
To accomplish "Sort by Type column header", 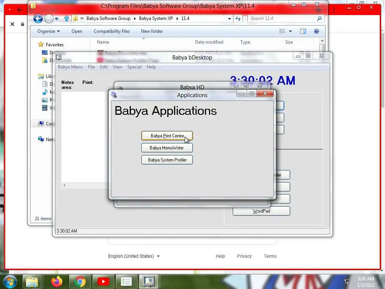I will (245, 42).
